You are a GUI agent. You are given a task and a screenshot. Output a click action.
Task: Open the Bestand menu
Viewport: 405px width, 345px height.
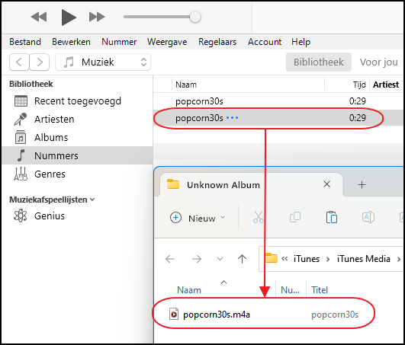(x=25, y=42)
